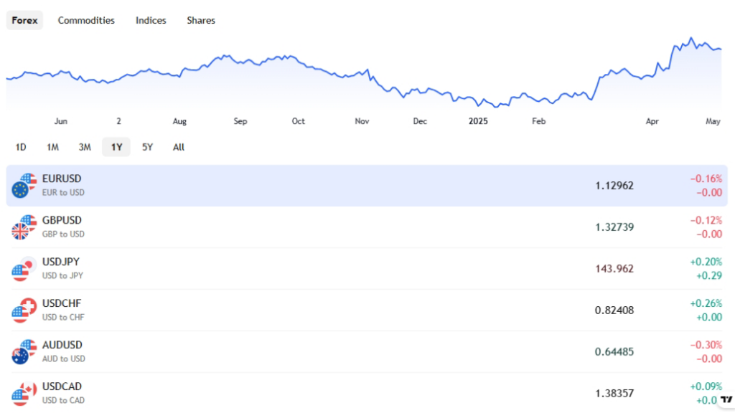735x413 pixels.
Task: Click the GBPUSD flag pair icon
Action: point(24,227)
